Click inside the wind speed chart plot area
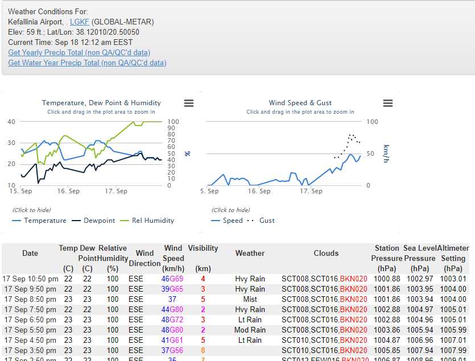The width and height of the screenshot is (475, 361). (284, 153)
